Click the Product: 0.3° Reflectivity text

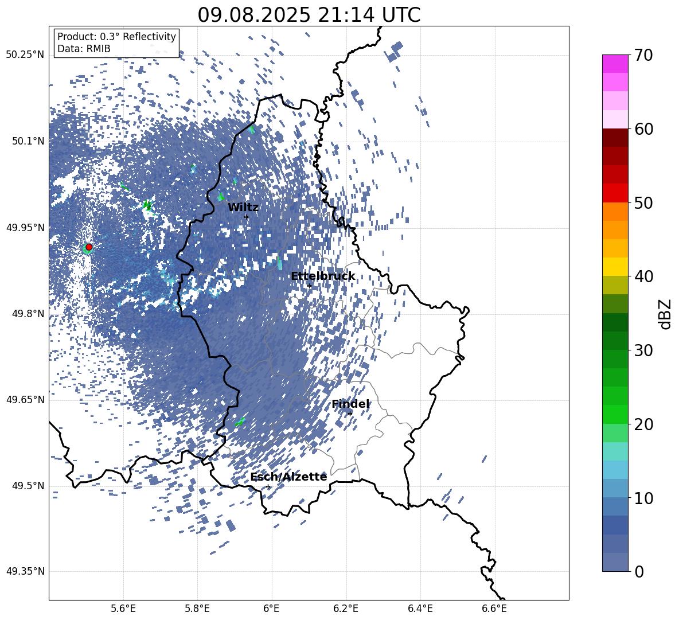(116, 37)
